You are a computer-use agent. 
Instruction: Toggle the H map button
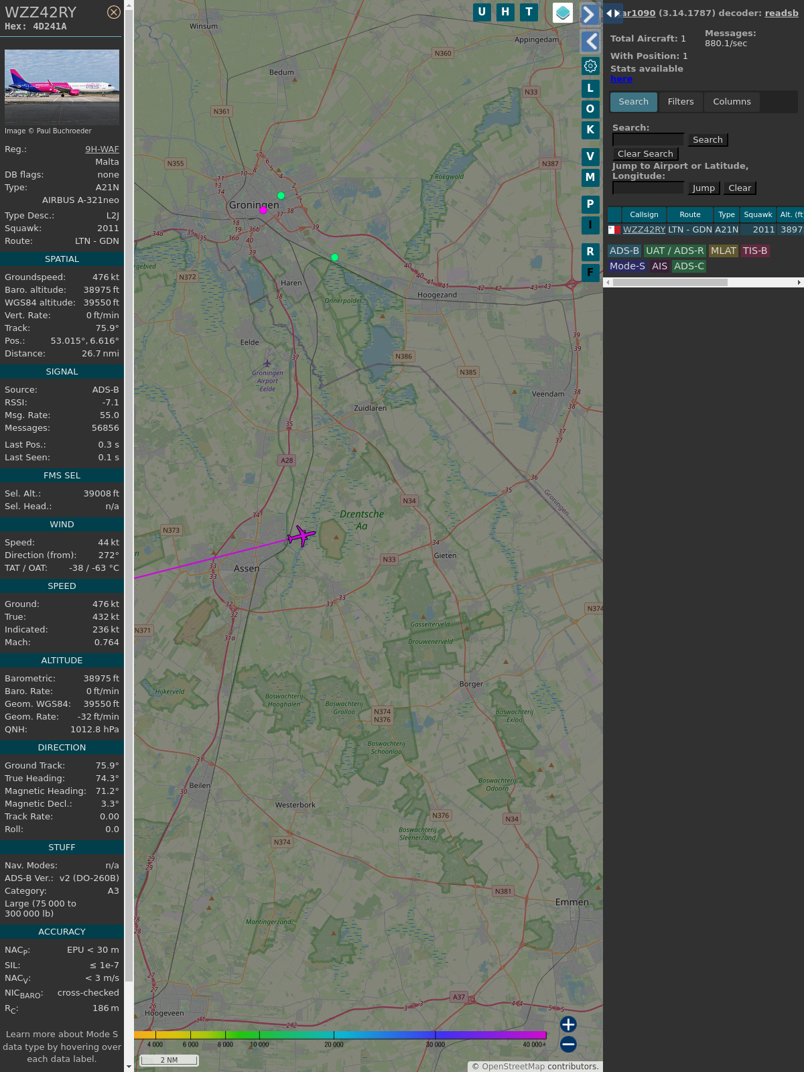[x=505, y=12]
